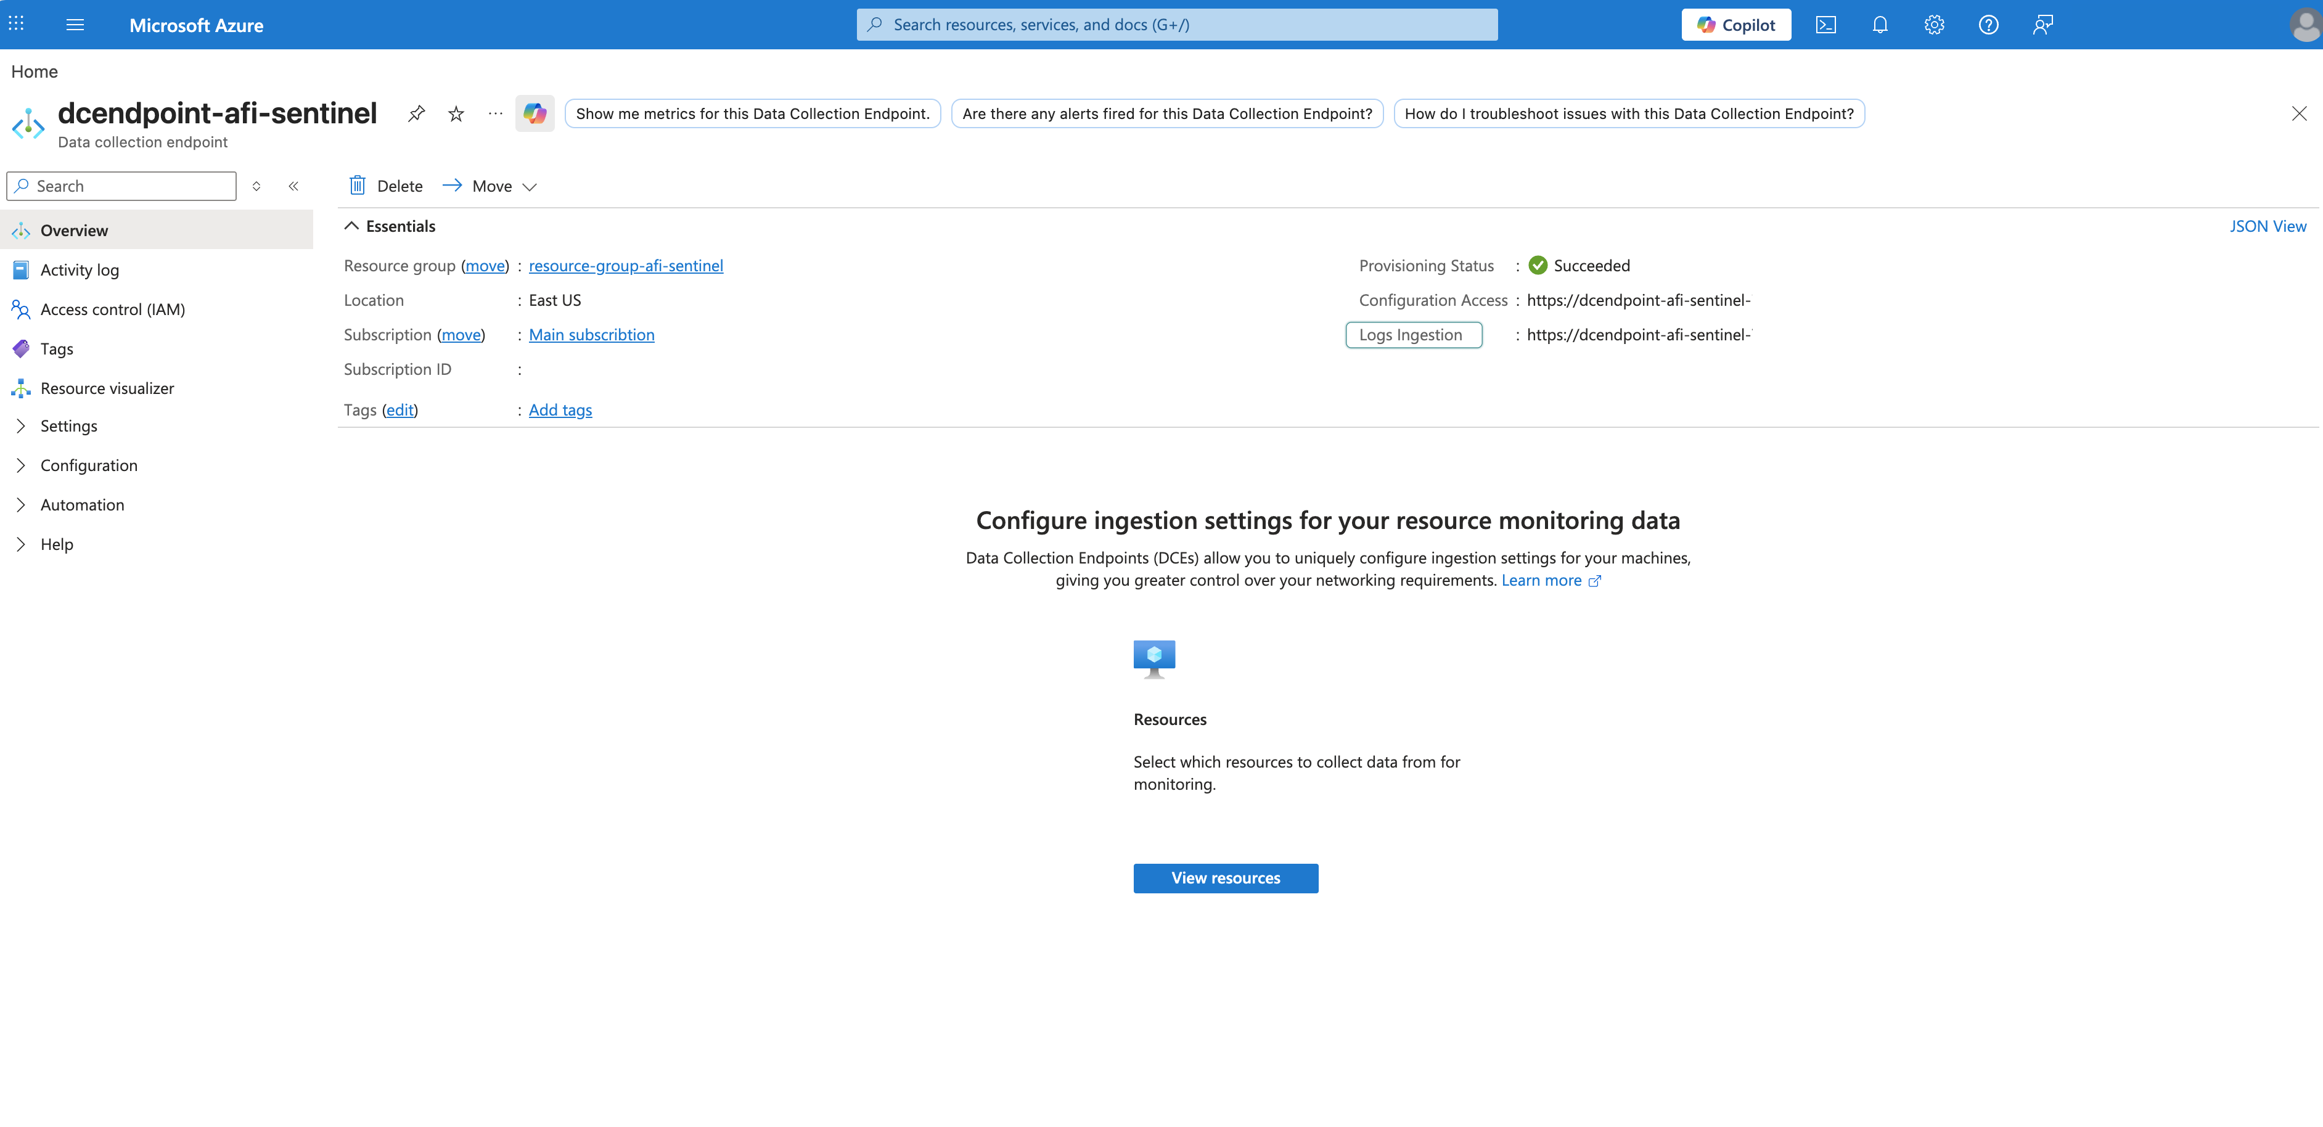Open the Move dropdown chevron

[530, 187]
